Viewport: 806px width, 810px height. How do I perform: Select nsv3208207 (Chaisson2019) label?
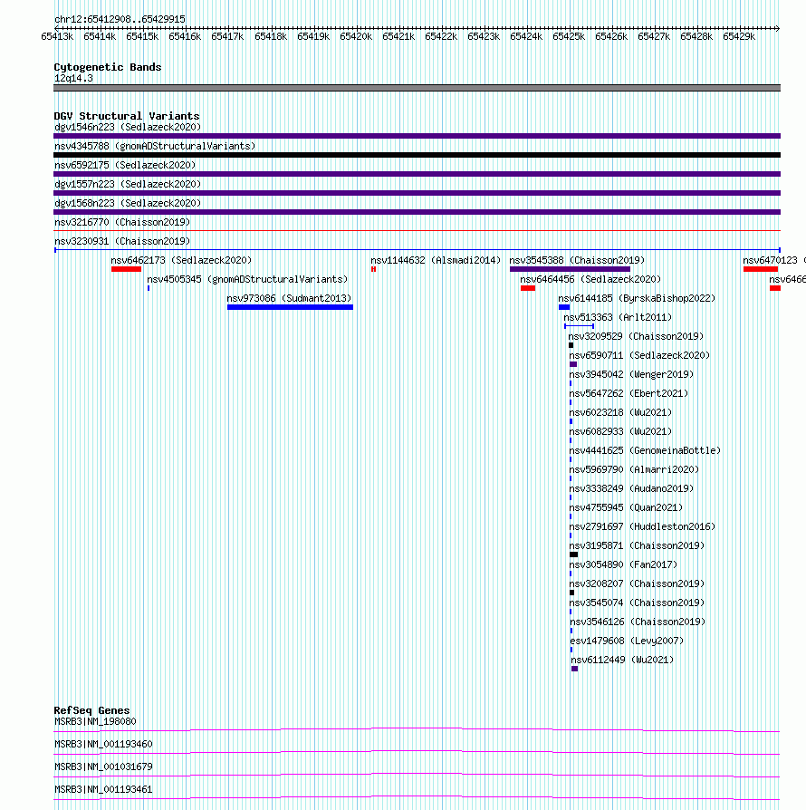(x=637, y=583)
